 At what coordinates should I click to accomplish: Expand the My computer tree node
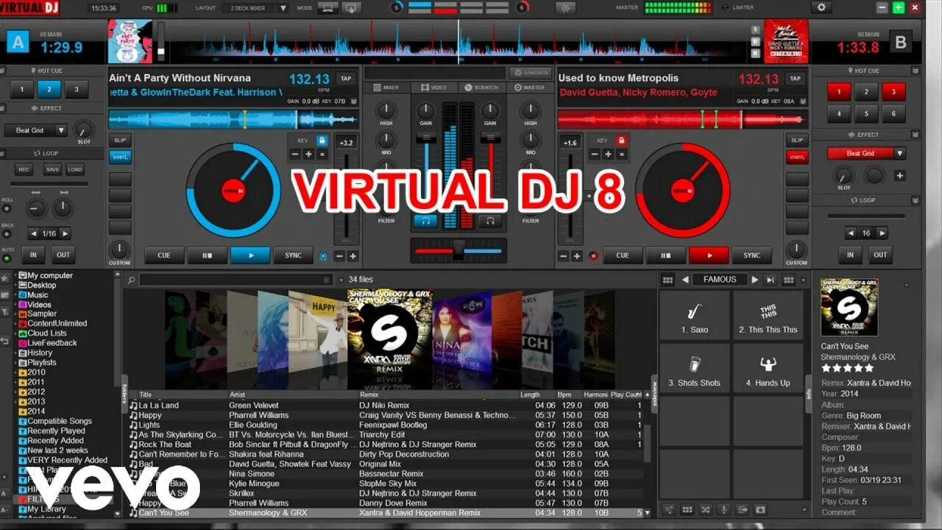click(x=15, y=275)
